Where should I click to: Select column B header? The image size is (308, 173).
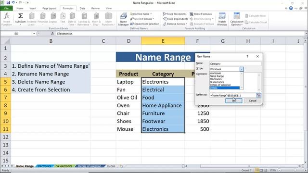pos(51,41)
